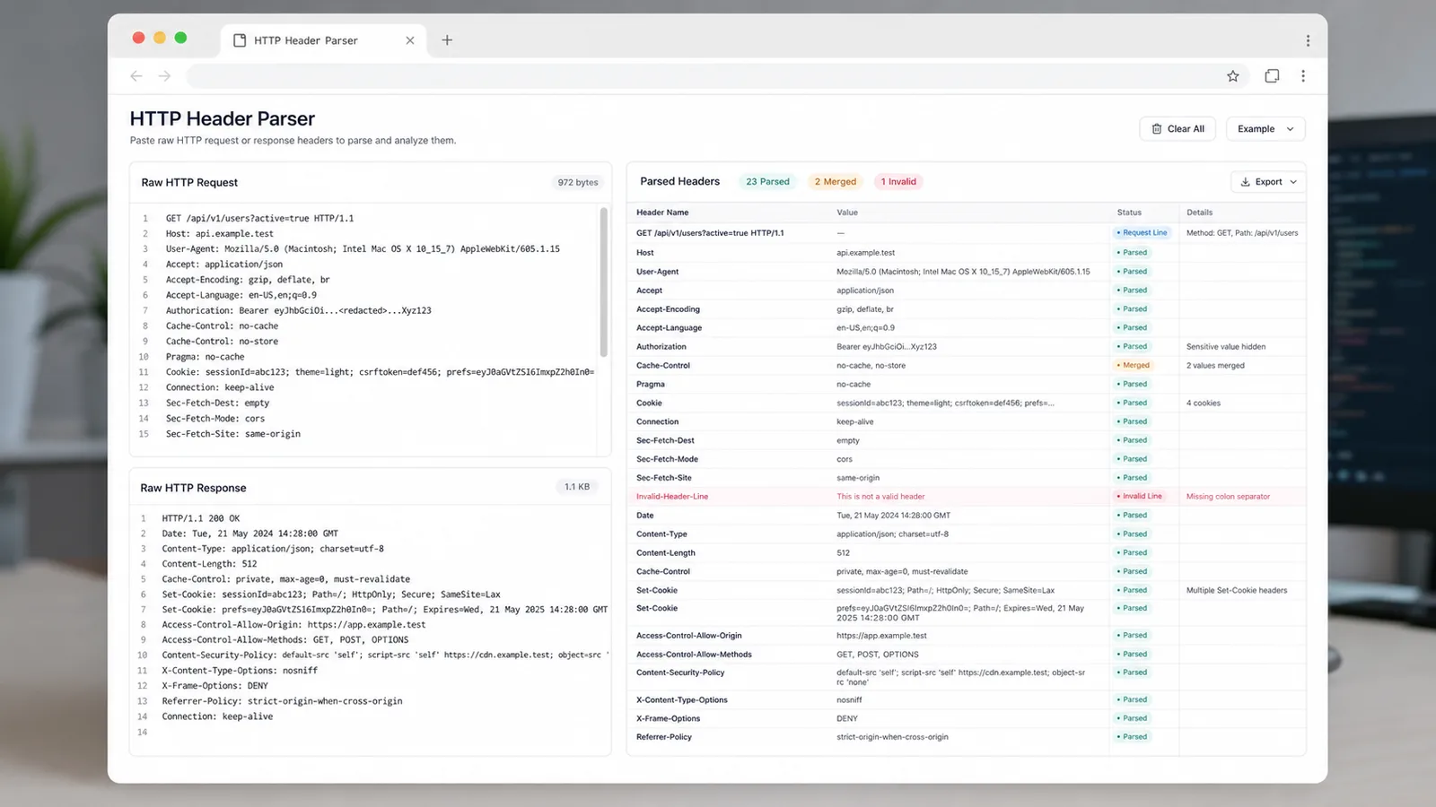Click the Parsed Headers panel title
This screenshot has height=807, width=1436.
coord(680,181)
